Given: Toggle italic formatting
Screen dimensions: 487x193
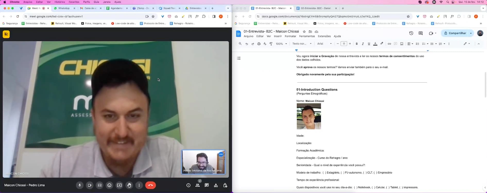Looking at the screenshot, I should pos(363,44).
